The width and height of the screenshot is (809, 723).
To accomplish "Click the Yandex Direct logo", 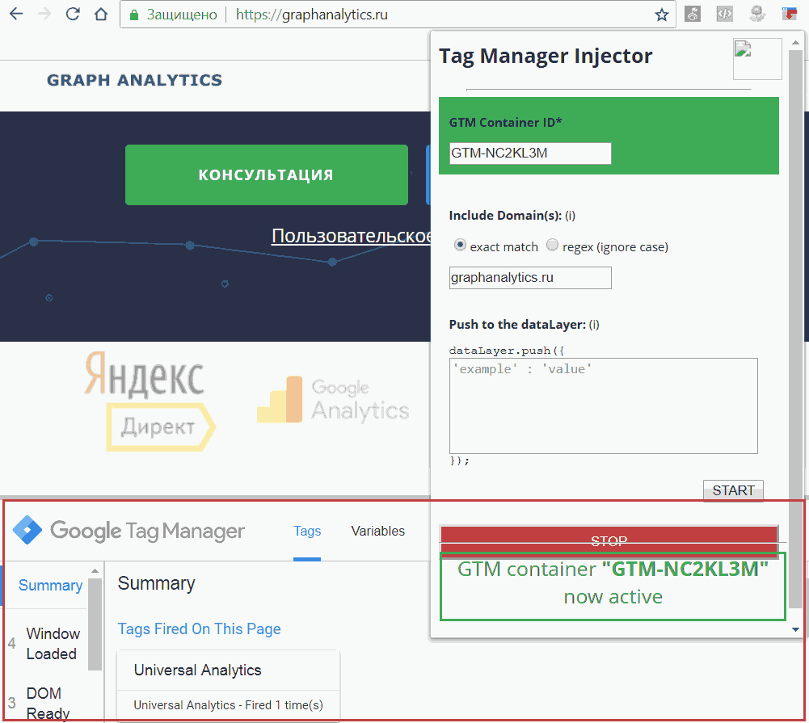I will coord(150,401).
